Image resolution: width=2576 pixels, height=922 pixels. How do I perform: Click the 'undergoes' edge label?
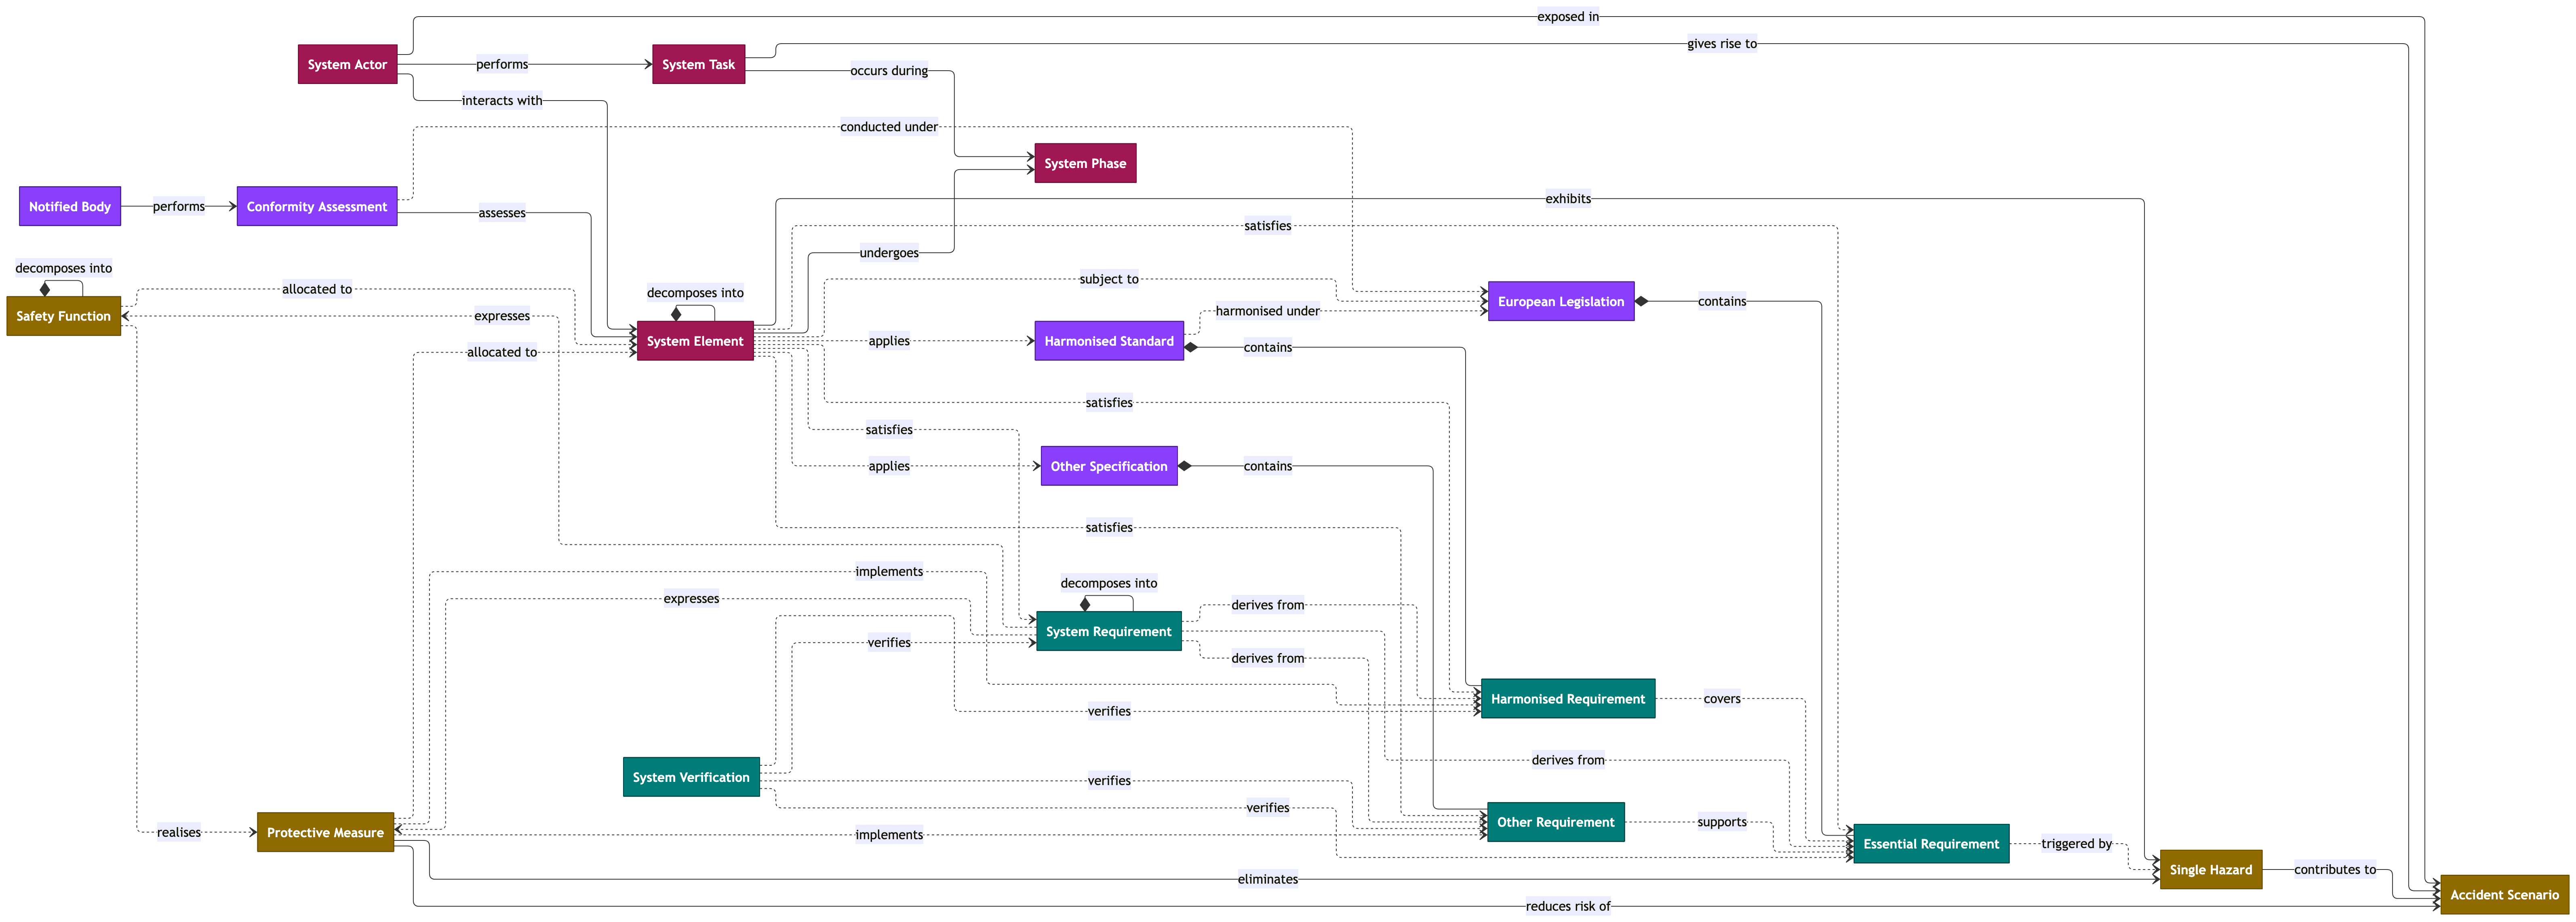889,253
